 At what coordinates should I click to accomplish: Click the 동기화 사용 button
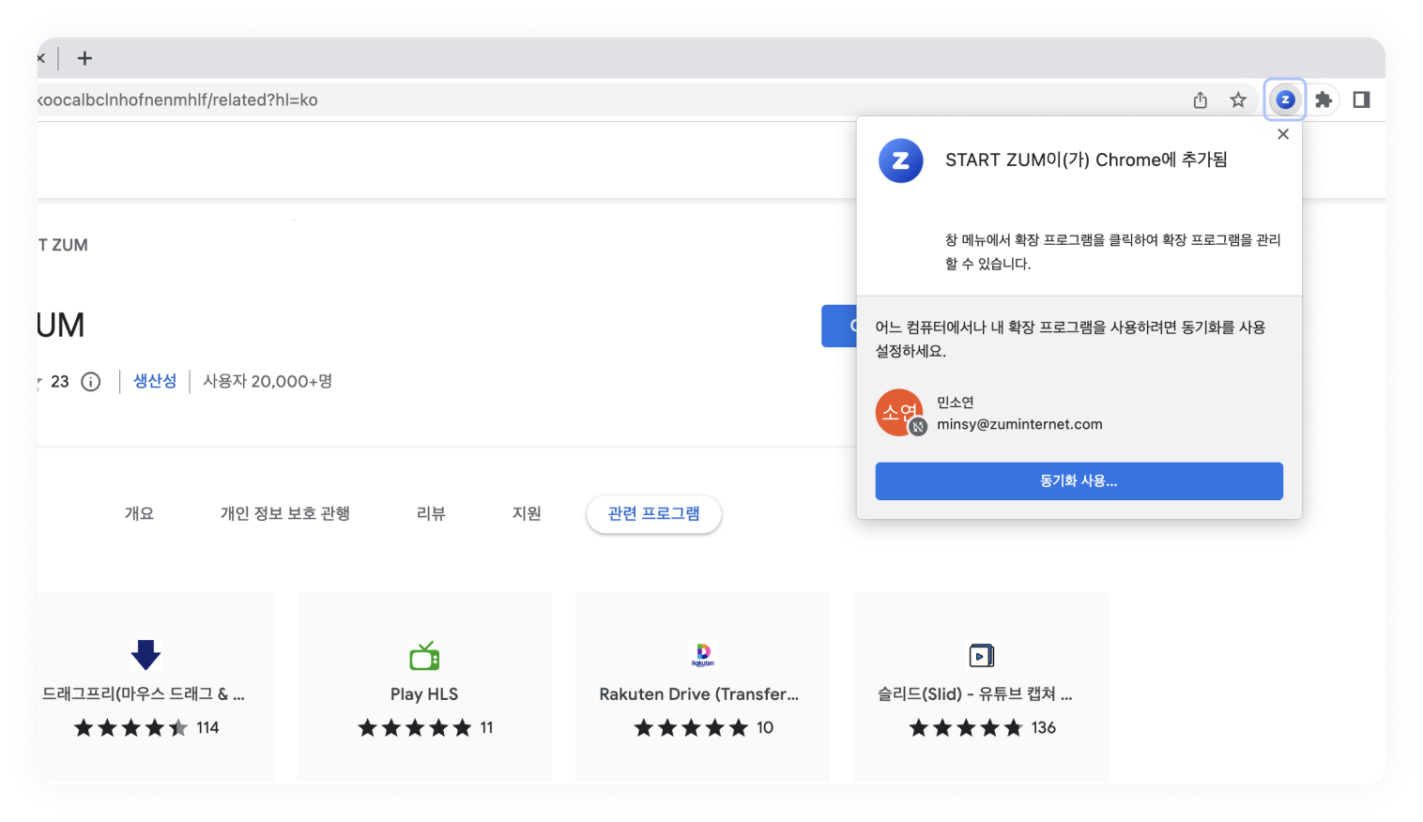point(1079,480)
